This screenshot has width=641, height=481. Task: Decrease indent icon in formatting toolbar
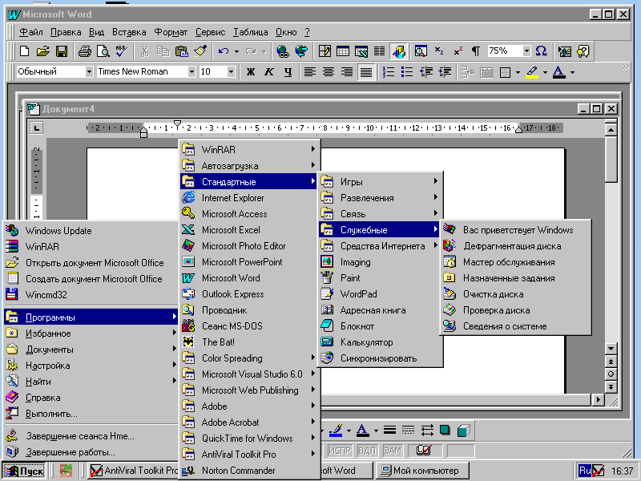point(426,72)
